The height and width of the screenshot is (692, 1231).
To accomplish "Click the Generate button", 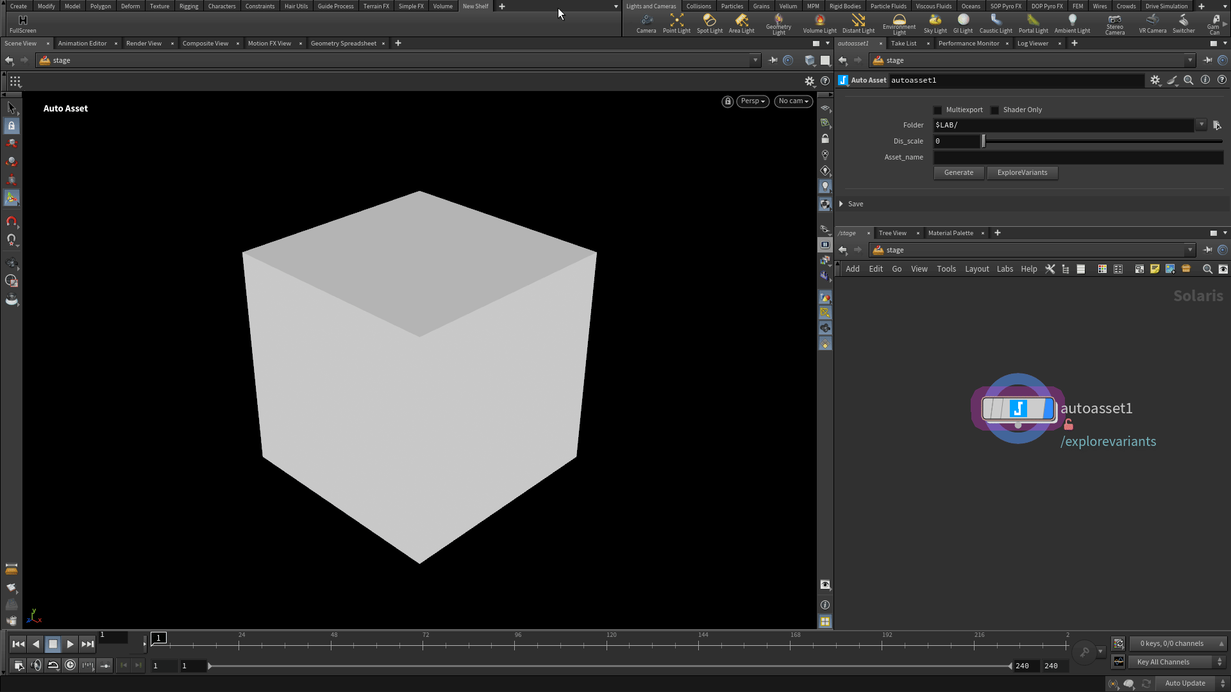I will coord(959,172).
